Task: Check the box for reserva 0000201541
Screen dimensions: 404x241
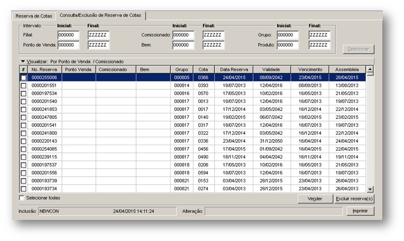Action: (x=24, y=126)
